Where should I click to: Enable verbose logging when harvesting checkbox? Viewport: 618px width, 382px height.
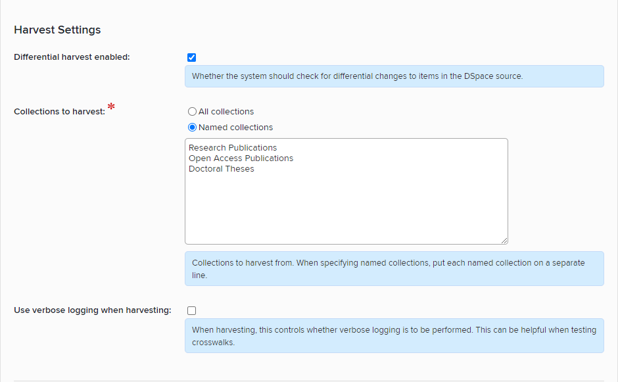click(x=191, y=310)
